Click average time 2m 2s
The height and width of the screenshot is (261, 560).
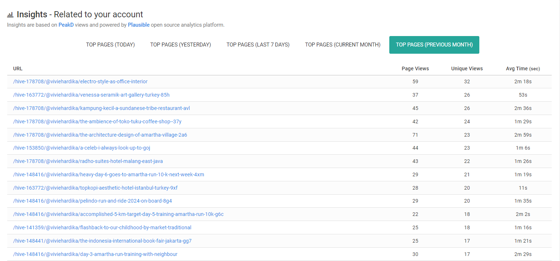[523, 214]
